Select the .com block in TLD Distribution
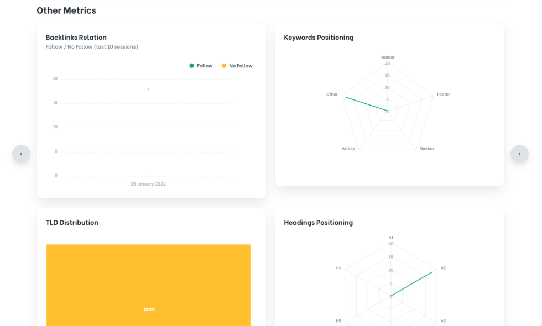The height and width of the screenshot is (326, 542). coord(148,285)
